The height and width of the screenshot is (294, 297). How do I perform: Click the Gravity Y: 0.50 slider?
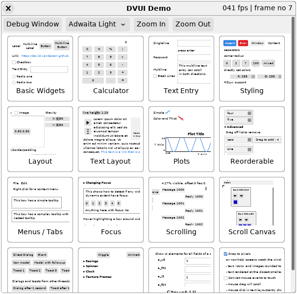tap(57, 125)
